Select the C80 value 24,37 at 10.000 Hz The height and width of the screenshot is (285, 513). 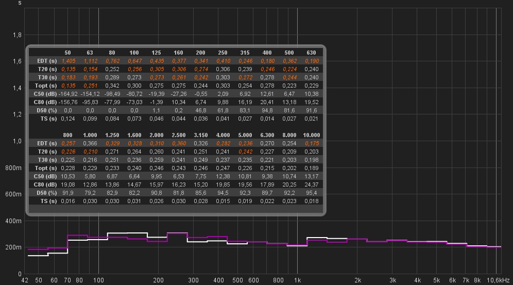[311, 185]
